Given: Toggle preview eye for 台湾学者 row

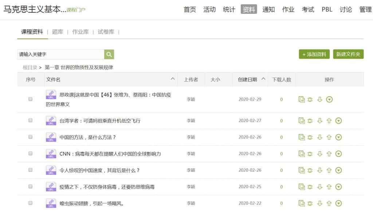Looking at the screenshot, I should click(310, 121).
